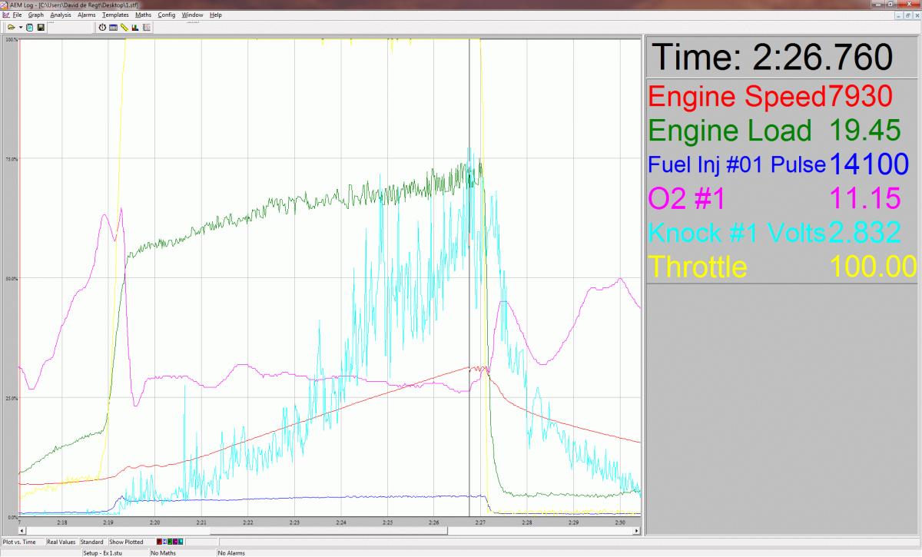
Task: Click the Standard status bar button
Action: [91, 542]
